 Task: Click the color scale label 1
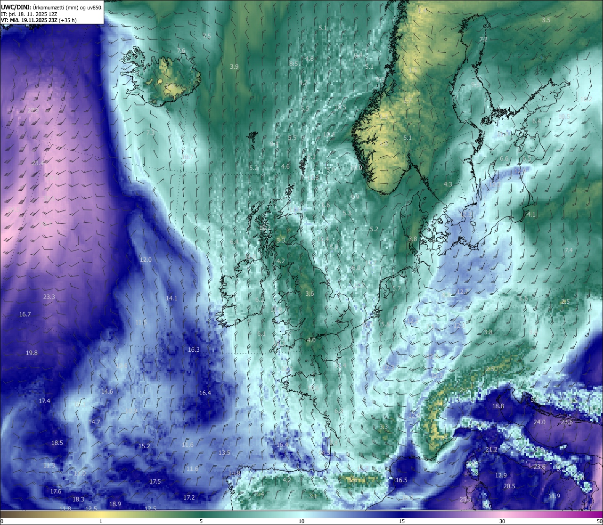[x=101, y=521]
